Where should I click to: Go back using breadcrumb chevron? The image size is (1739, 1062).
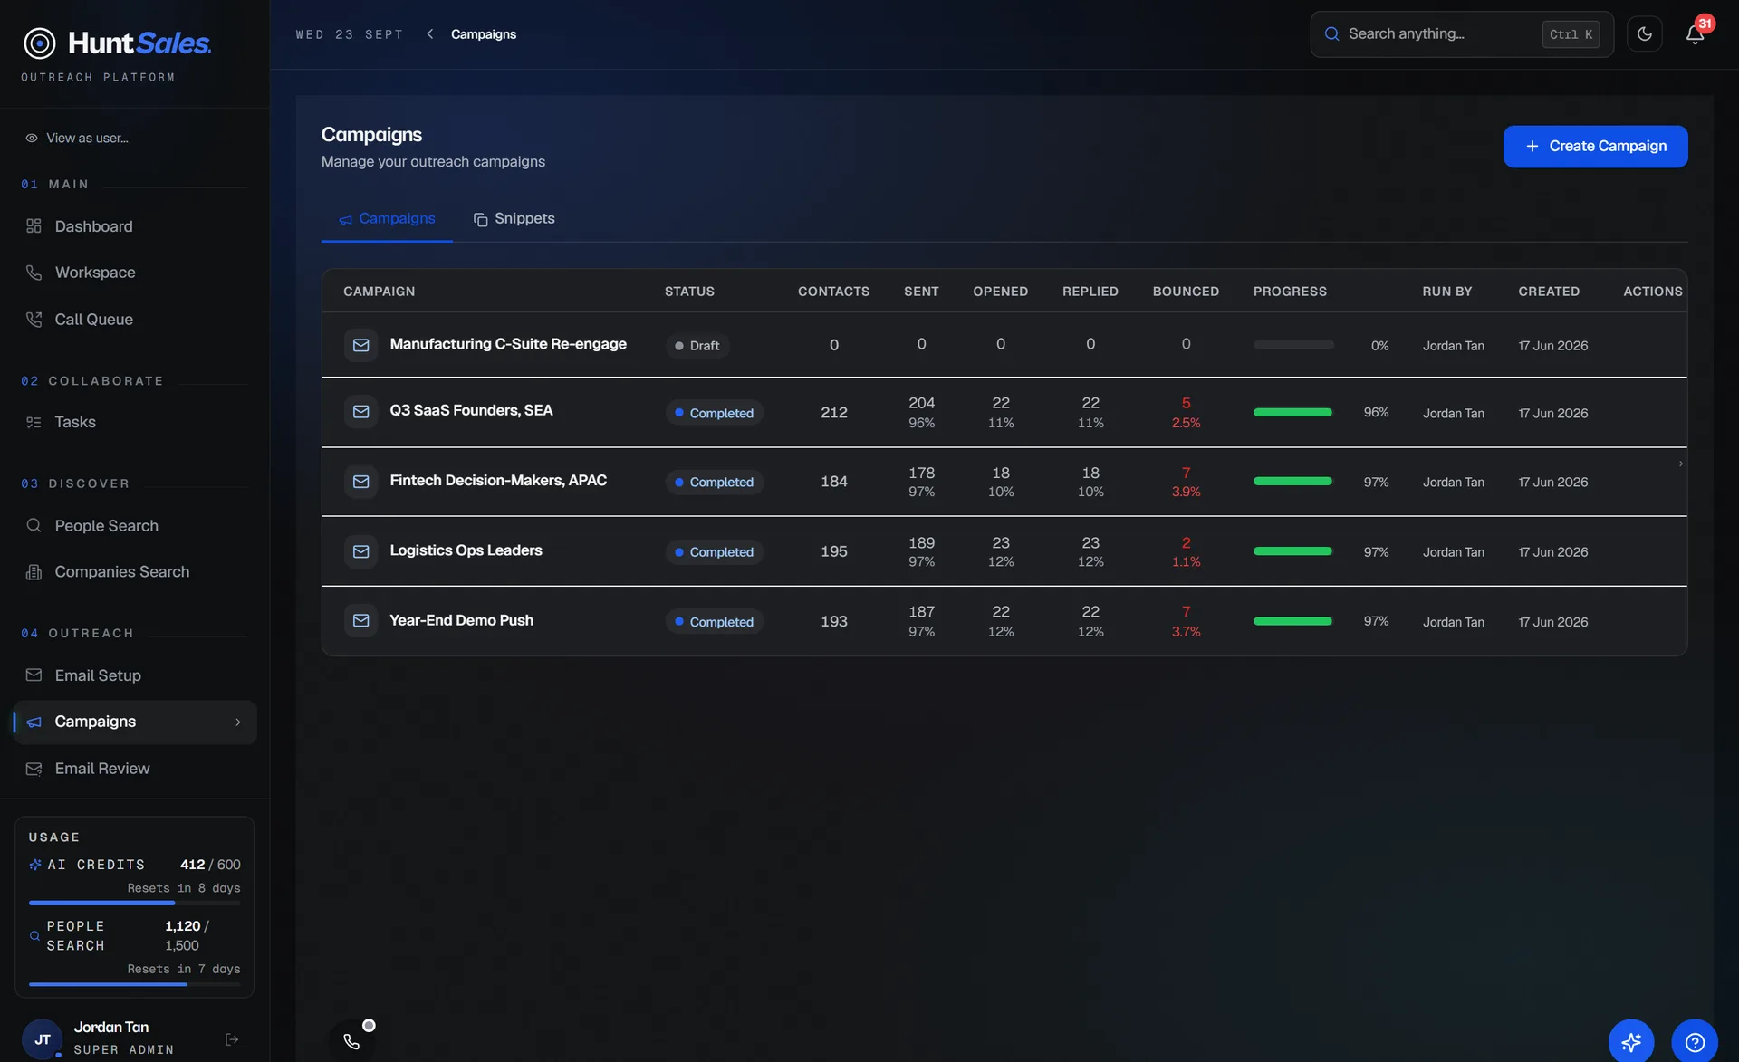[430, 34]
